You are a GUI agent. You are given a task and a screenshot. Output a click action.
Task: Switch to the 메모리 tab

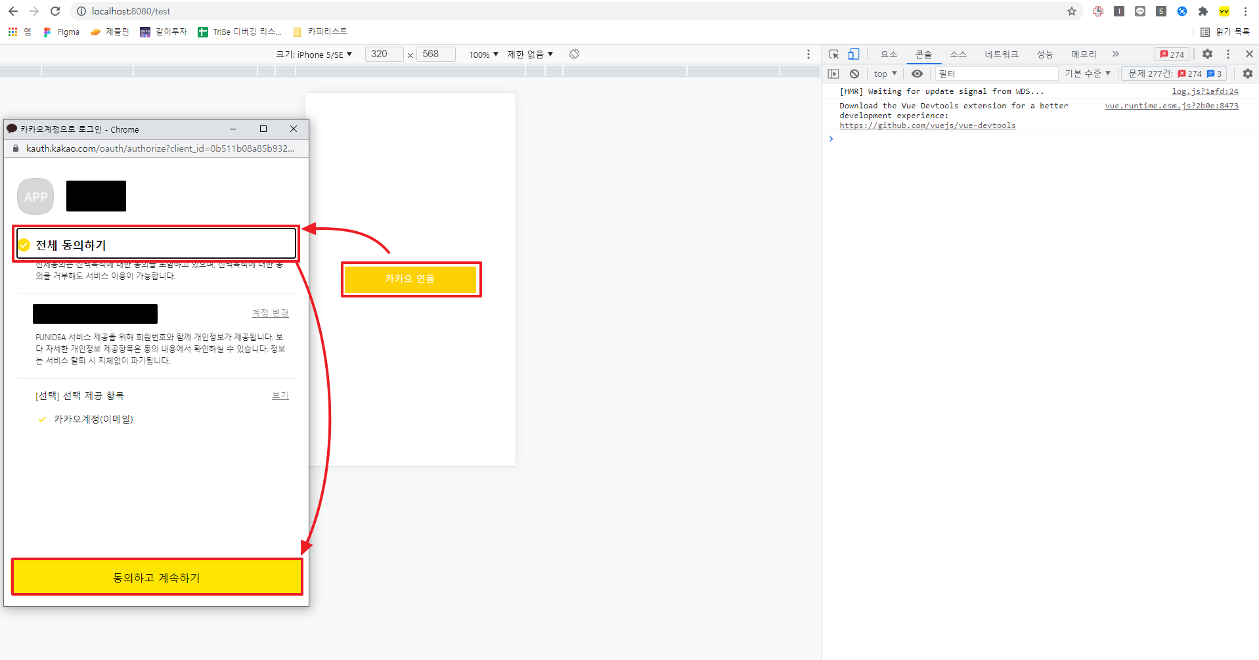pyautogui.click(x=1084, y=55)
